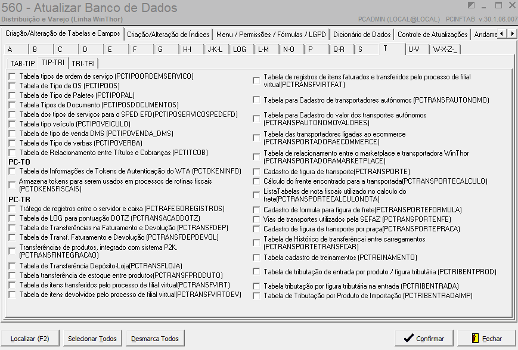
Task: Click Desmarca Todos button
Action: tap(154, 339)
